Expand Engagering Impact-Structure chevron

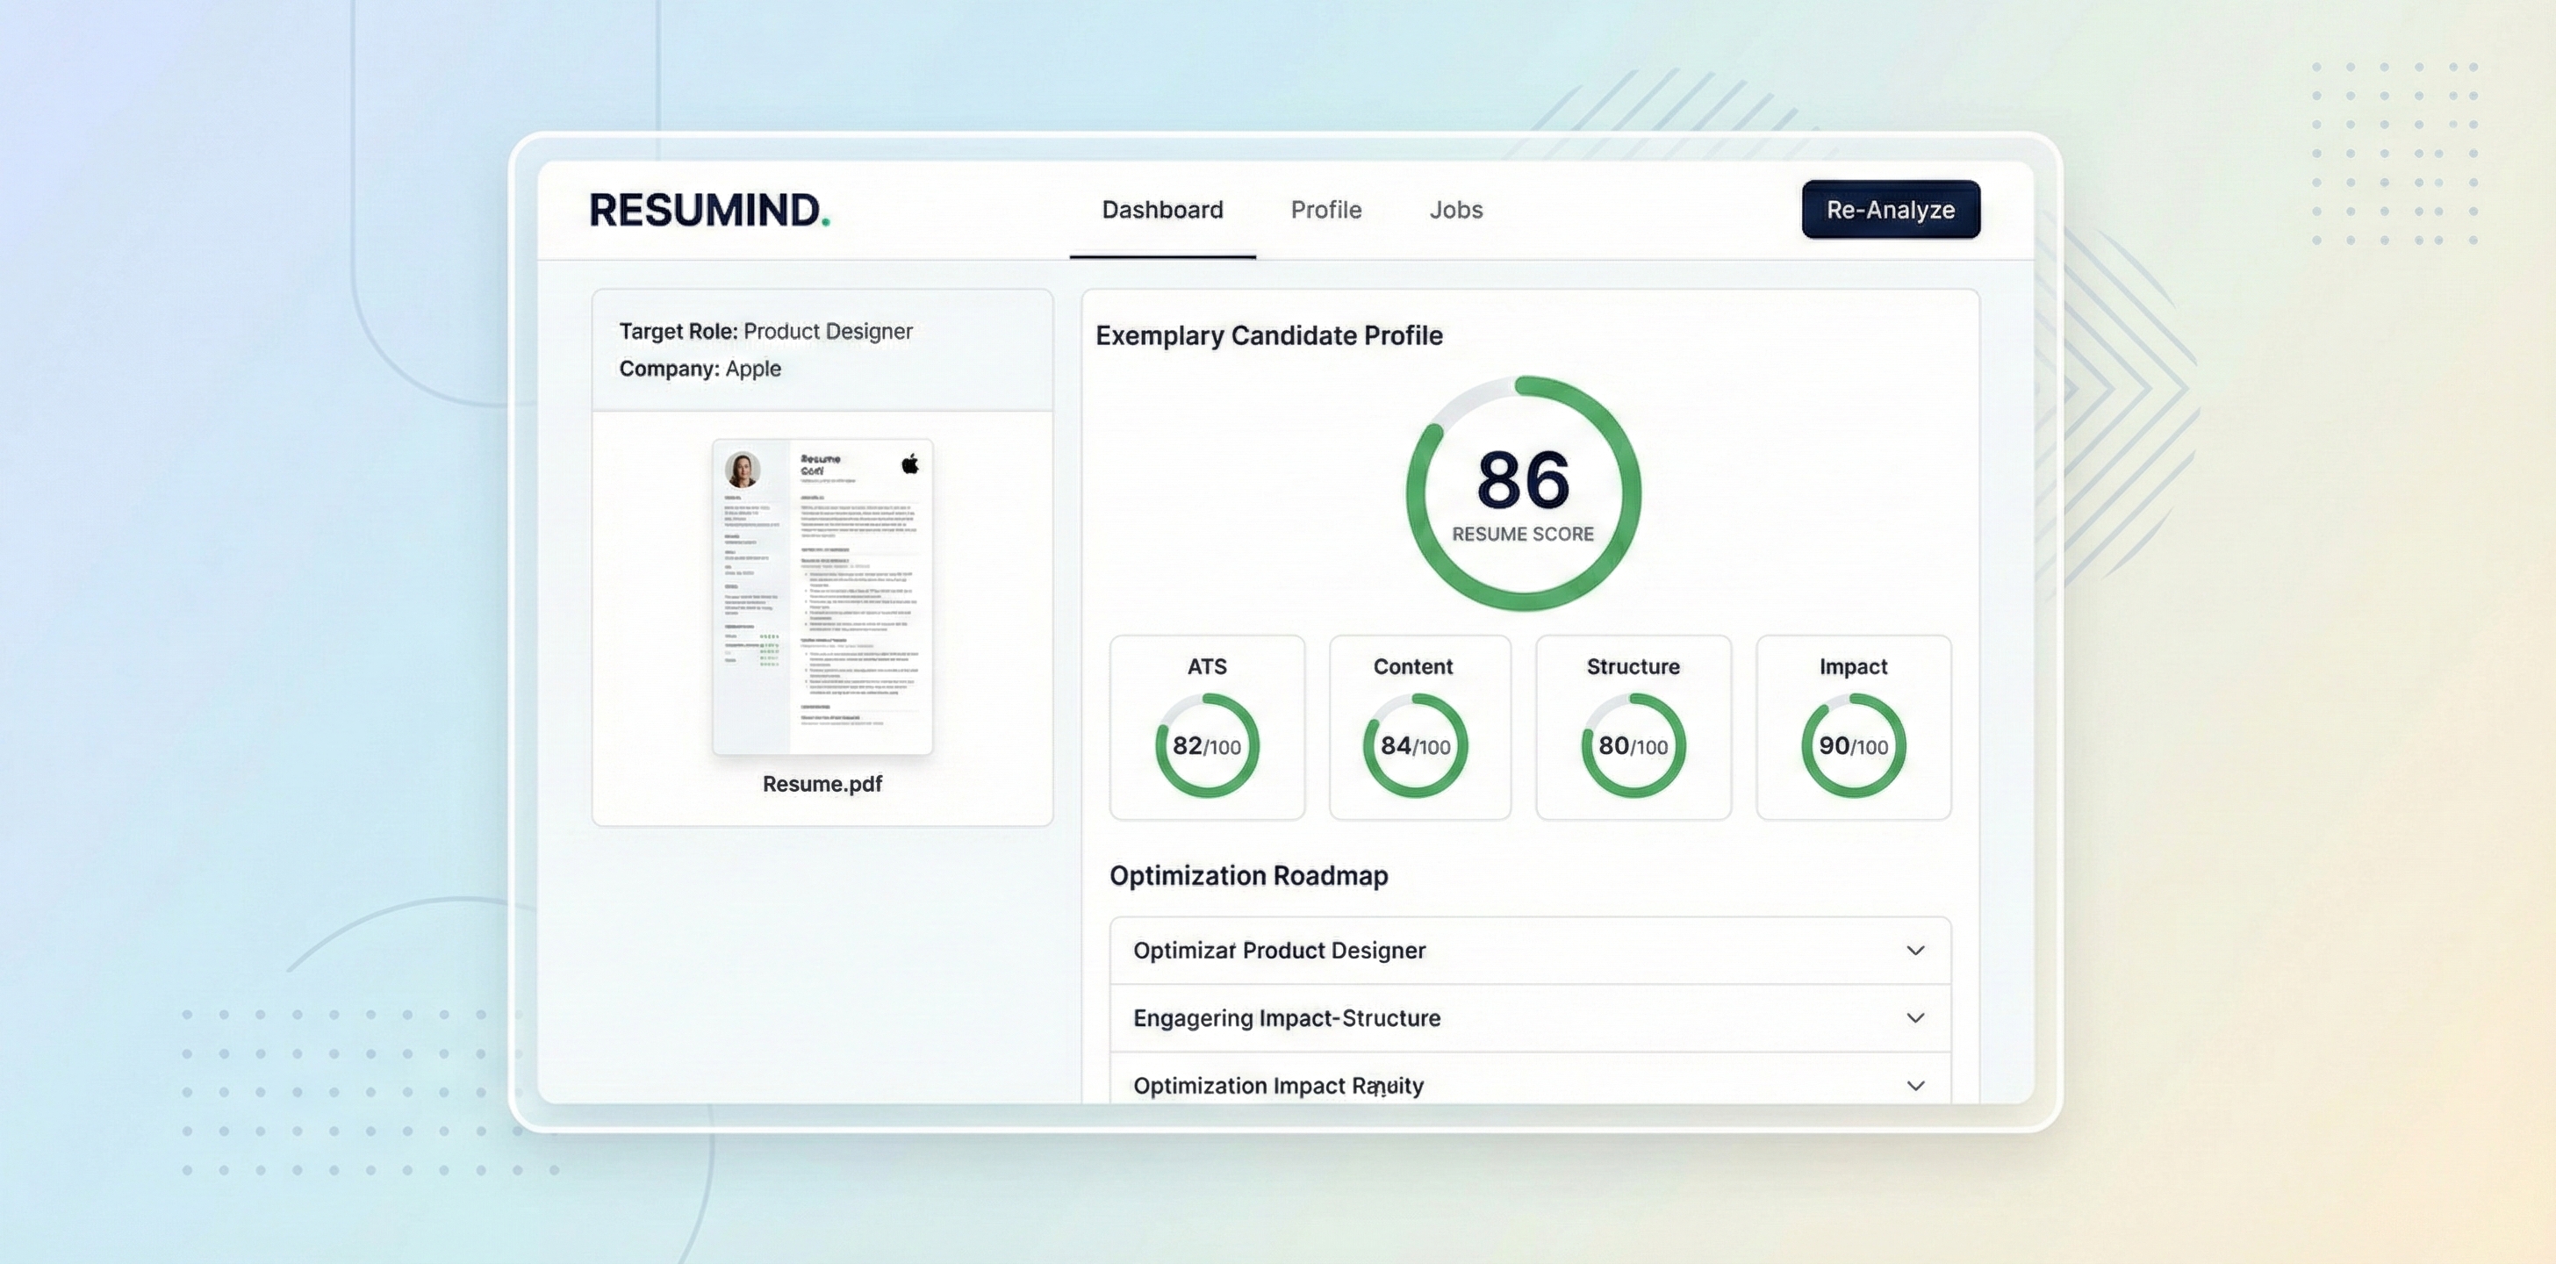(1915, 1018)
